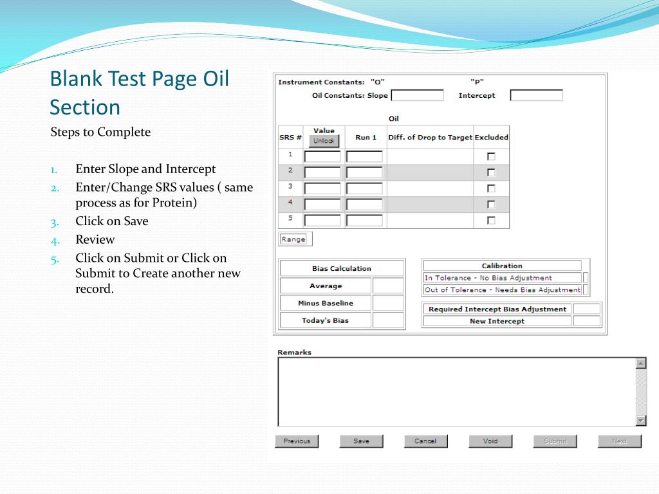Click the Today's Bias value box

pyautogui.click(x=388, y=320)
